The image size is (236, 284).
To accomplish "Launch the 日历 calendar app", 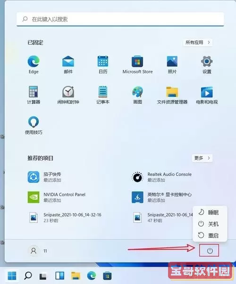I will (103, 65).
